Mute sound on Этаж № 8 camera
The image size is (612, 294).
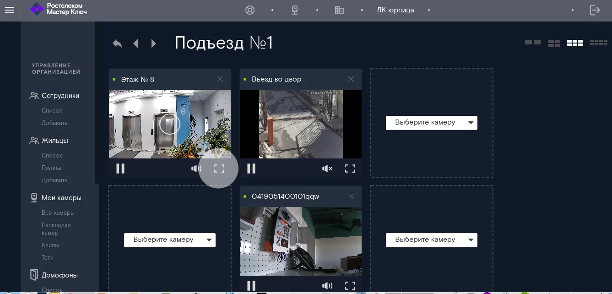(196, 169)
